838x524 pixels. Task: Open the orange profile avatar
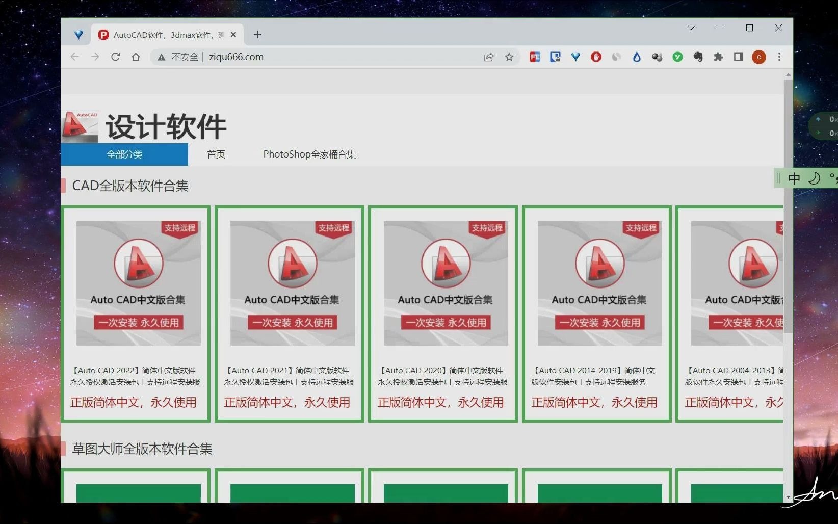point(759,57)
